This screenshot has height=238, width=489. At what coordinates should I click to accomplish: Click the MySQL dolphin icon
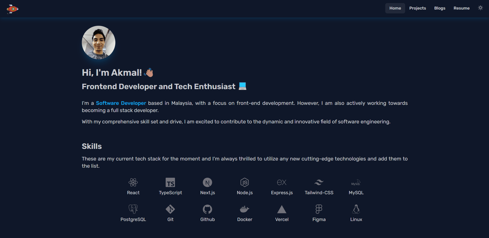(x=356, y=182)
